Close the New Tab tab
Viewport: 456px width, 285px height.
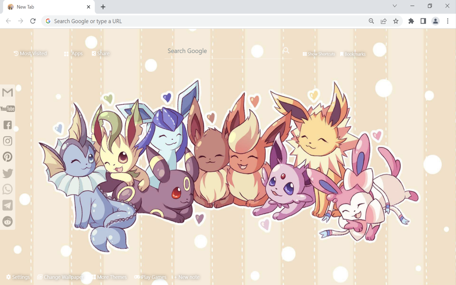click(x=89, y=7)
